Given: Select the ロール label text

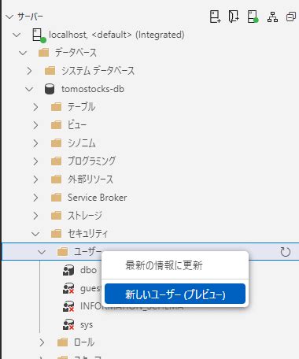Looking at the screenshot, I should (x=84, y=342).
